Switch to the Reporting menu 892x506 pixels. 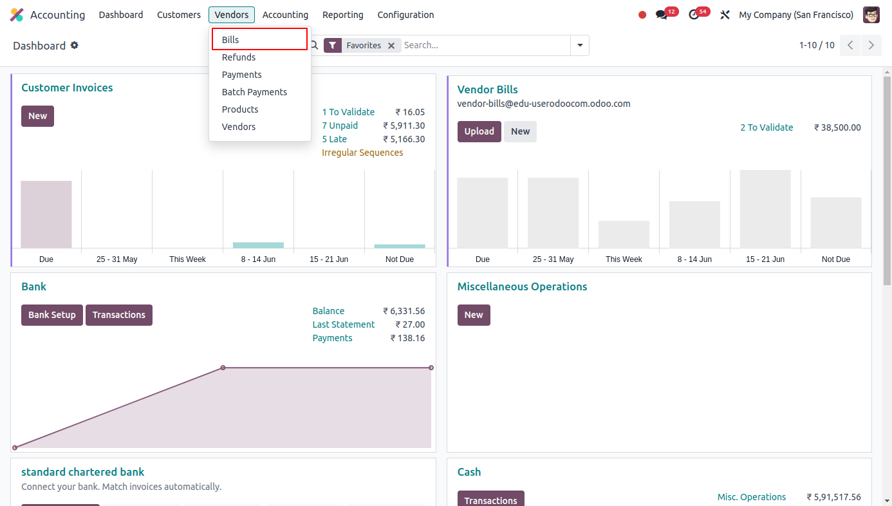pos(342,14)
